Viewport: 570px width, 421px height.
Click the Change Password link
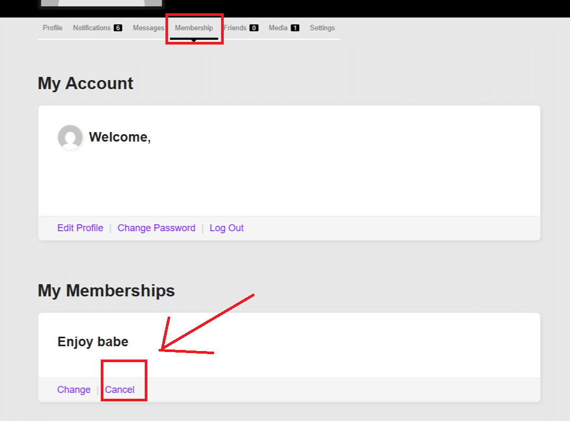coord(156,228)
